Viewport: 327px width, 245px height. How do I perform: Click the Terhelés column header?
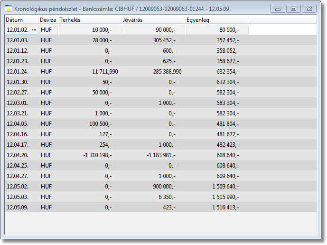90,20
